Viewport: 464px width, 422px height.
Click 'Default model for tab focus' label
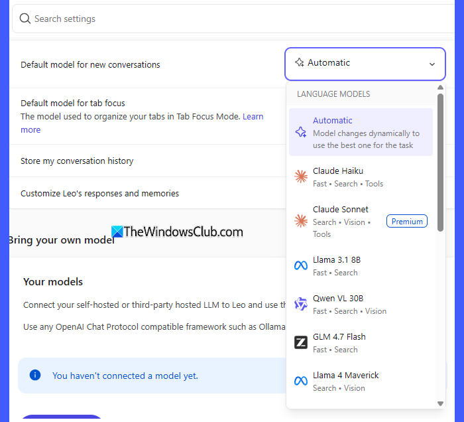pyautogui.click(x=73, y=103)
